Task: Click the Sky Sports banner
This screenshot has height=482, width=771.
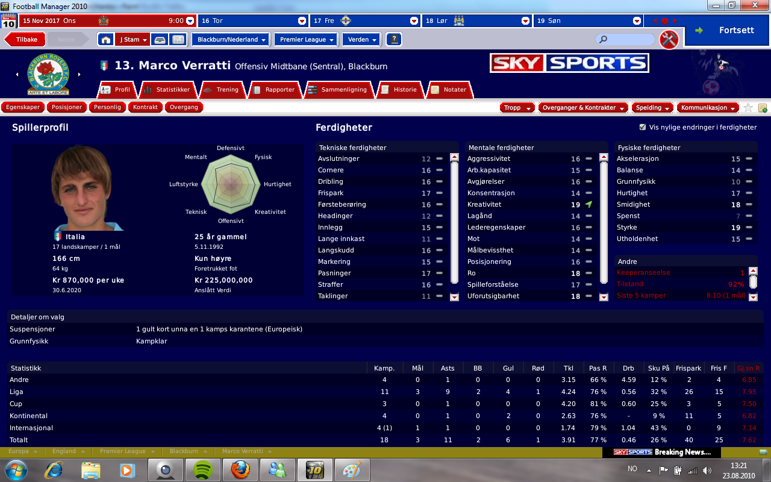Action: click(x=569, y=63)
